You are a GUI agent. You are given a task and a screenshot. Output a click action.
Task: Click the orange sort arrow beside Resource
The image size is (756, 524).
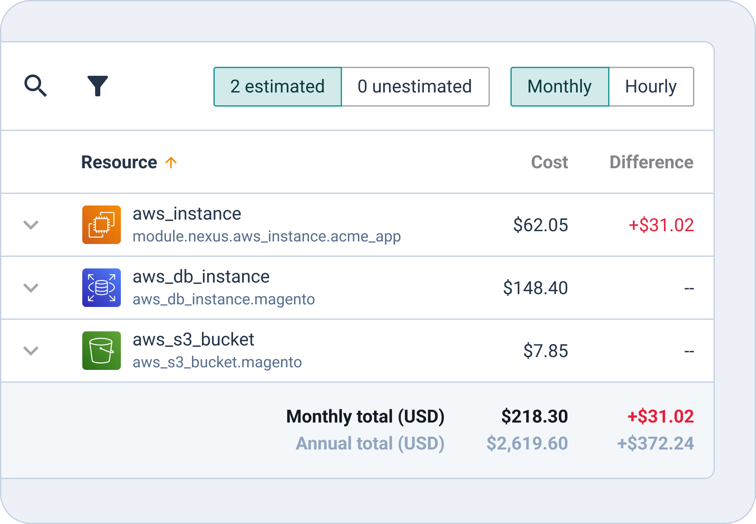click(x=171, y=163)
